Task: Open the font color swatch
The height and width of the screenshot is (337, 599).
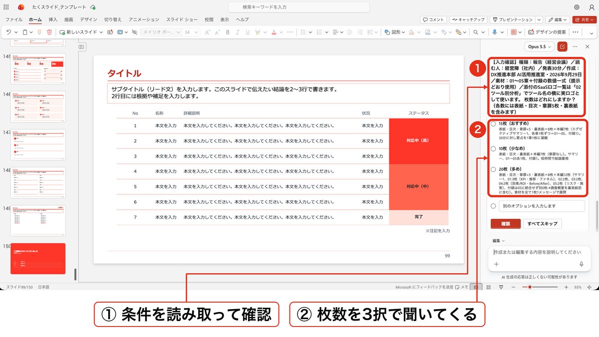Action: point(274,32)
